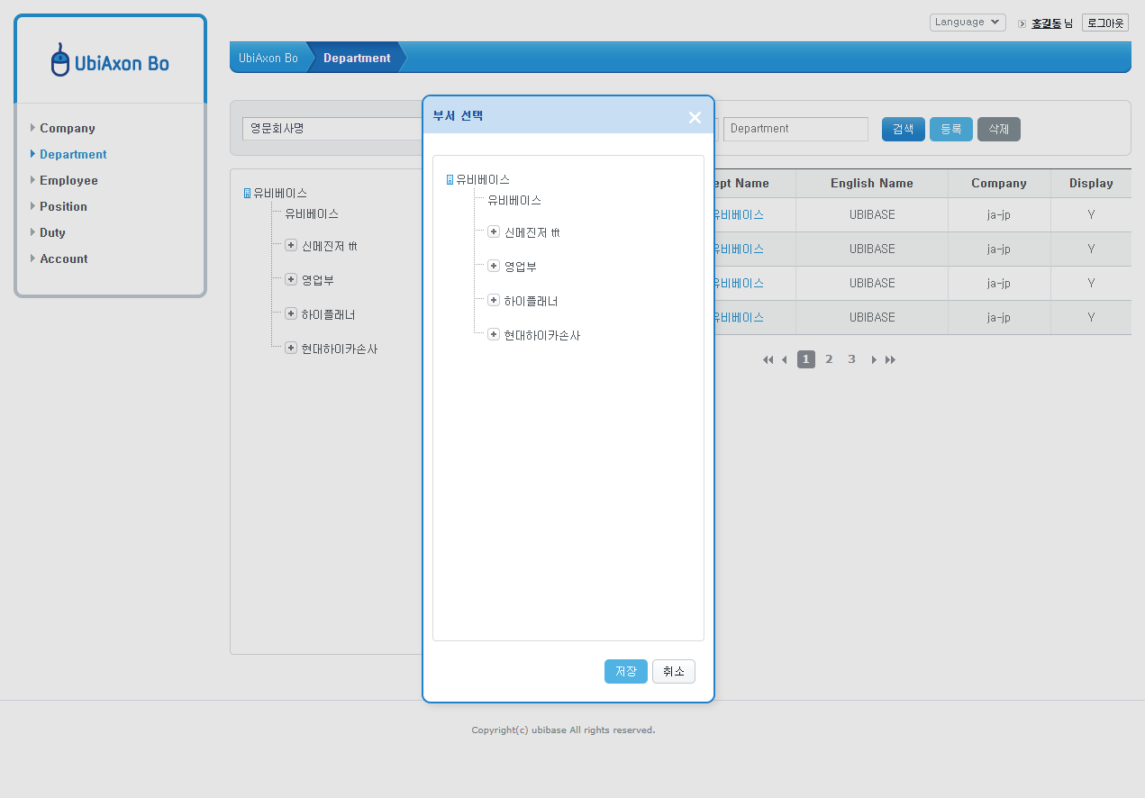The height and width of the screenshot is (798, 1145).
Task: Go to the last page of results
Action: click(890, 360)
